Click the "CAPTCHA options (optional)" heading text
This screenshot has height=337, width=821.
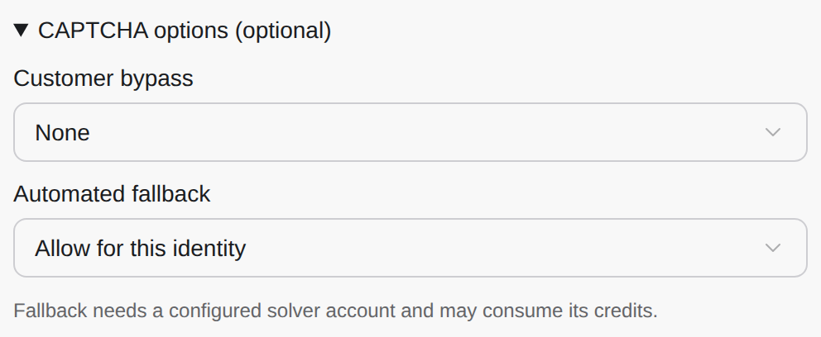click(185, 31)
